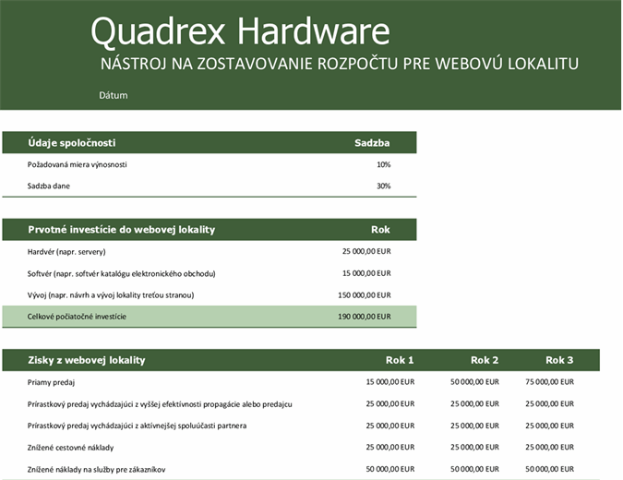Edit the Softvér cost cell of 15 000,00 EUR
623x480 pixels.
(366, 273)
